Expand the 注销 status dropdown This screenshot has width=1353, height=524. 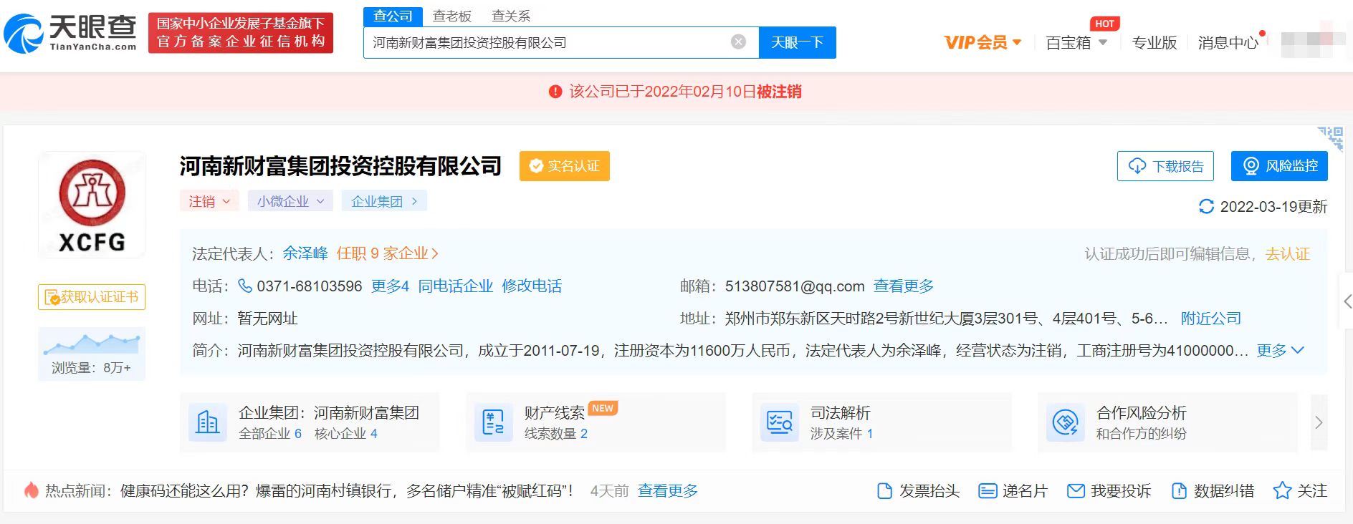coord(209,201)
